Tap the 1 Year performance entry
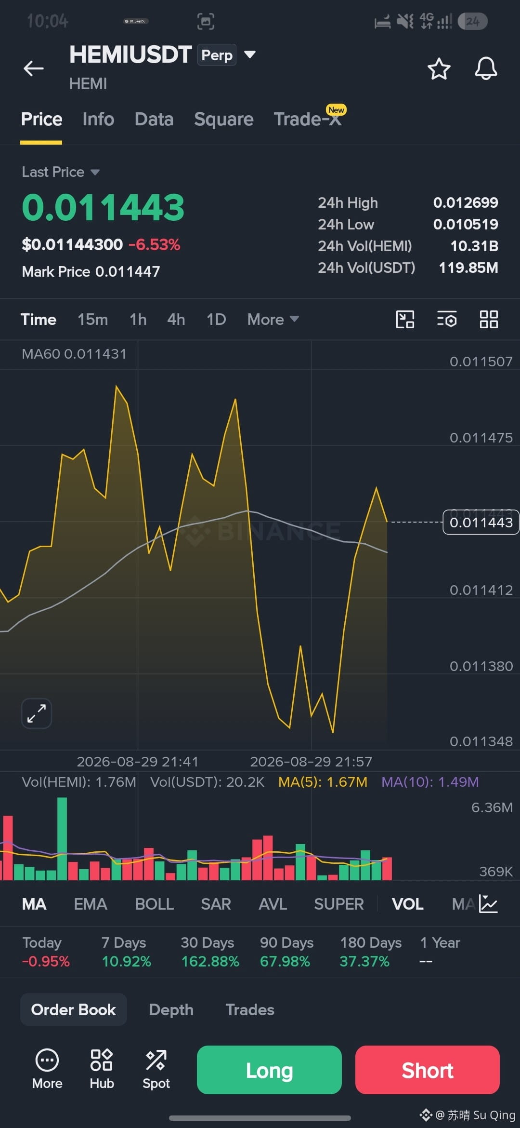 [440, 952]
